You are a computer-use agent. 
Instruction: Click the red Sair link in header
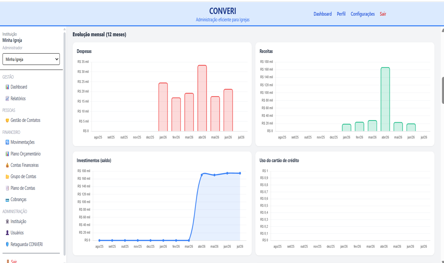(383, 14)
